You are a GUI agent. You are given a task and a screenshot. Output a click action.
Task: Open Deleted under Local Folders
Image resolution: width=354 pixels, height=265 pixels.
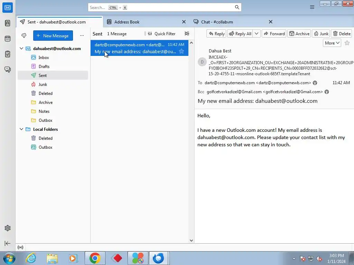[x=53, y=138]
